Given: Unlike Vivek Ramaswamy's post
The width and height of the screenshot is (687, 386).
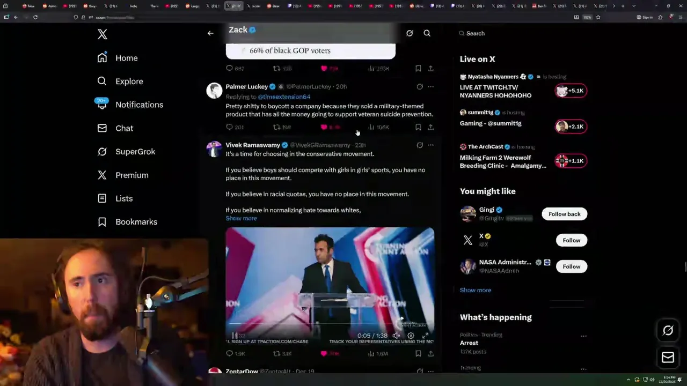Looking at the screenshot, I should point(330,354).
